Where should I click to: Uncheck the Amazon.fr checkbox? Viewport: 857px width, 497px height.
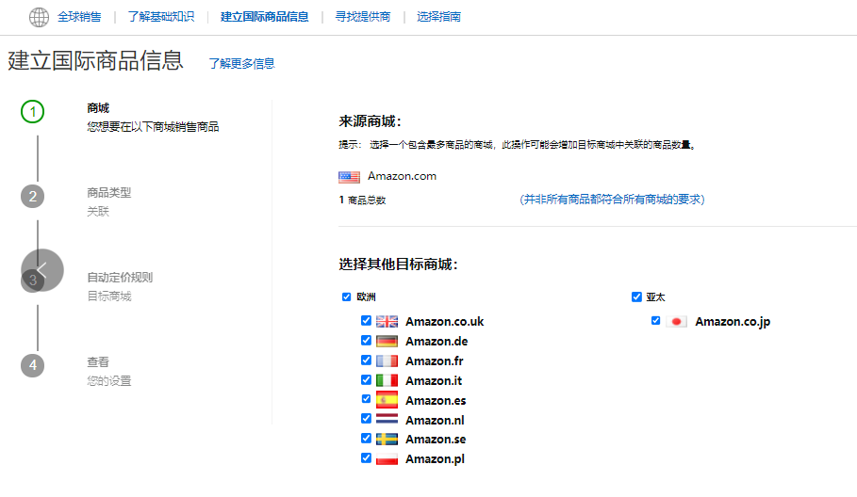366,361
